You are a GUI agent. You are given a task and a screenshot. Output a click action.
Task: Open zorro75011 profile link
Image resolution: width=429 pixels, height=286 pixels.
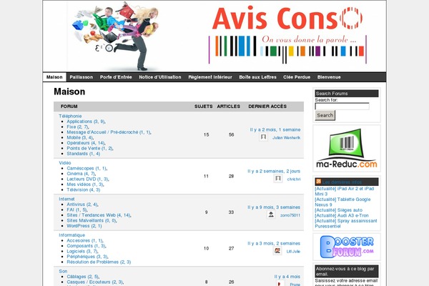pyautogui.click(x=290, y=215)
